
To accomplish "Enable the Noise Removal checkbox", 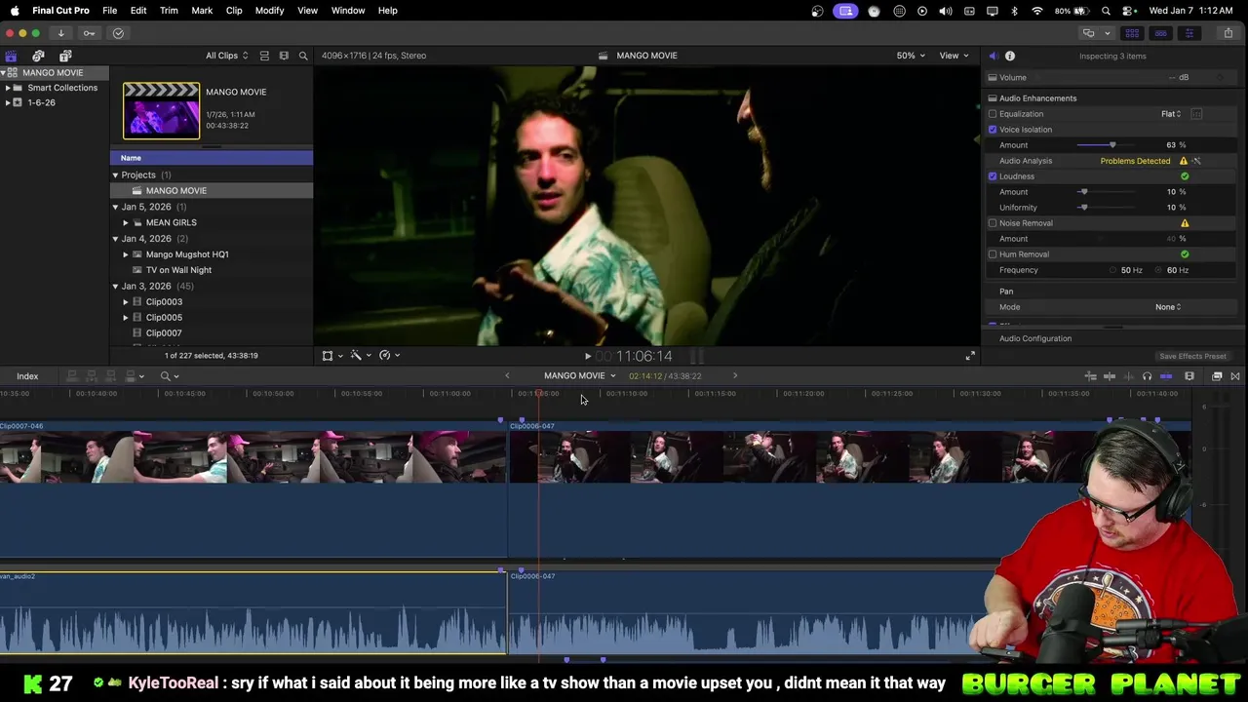I will click(993, 223).
